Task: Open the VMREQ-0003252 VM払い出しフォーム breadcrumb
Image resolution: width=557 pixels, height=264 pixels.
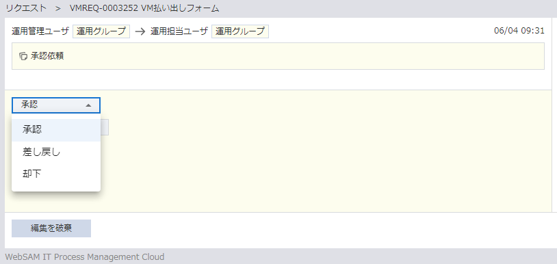Action: click(x=144, y=8)
